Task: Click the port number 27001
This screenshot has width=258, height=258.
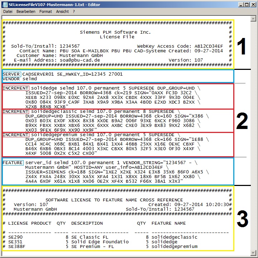Action: (x=115, y=74)
